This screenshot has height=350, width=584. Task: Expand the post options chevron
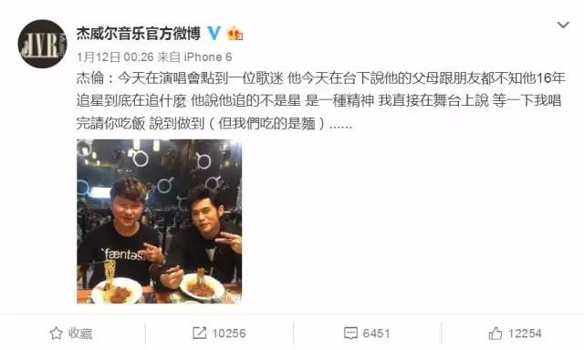pyautogui.click(x=563, y=25)
